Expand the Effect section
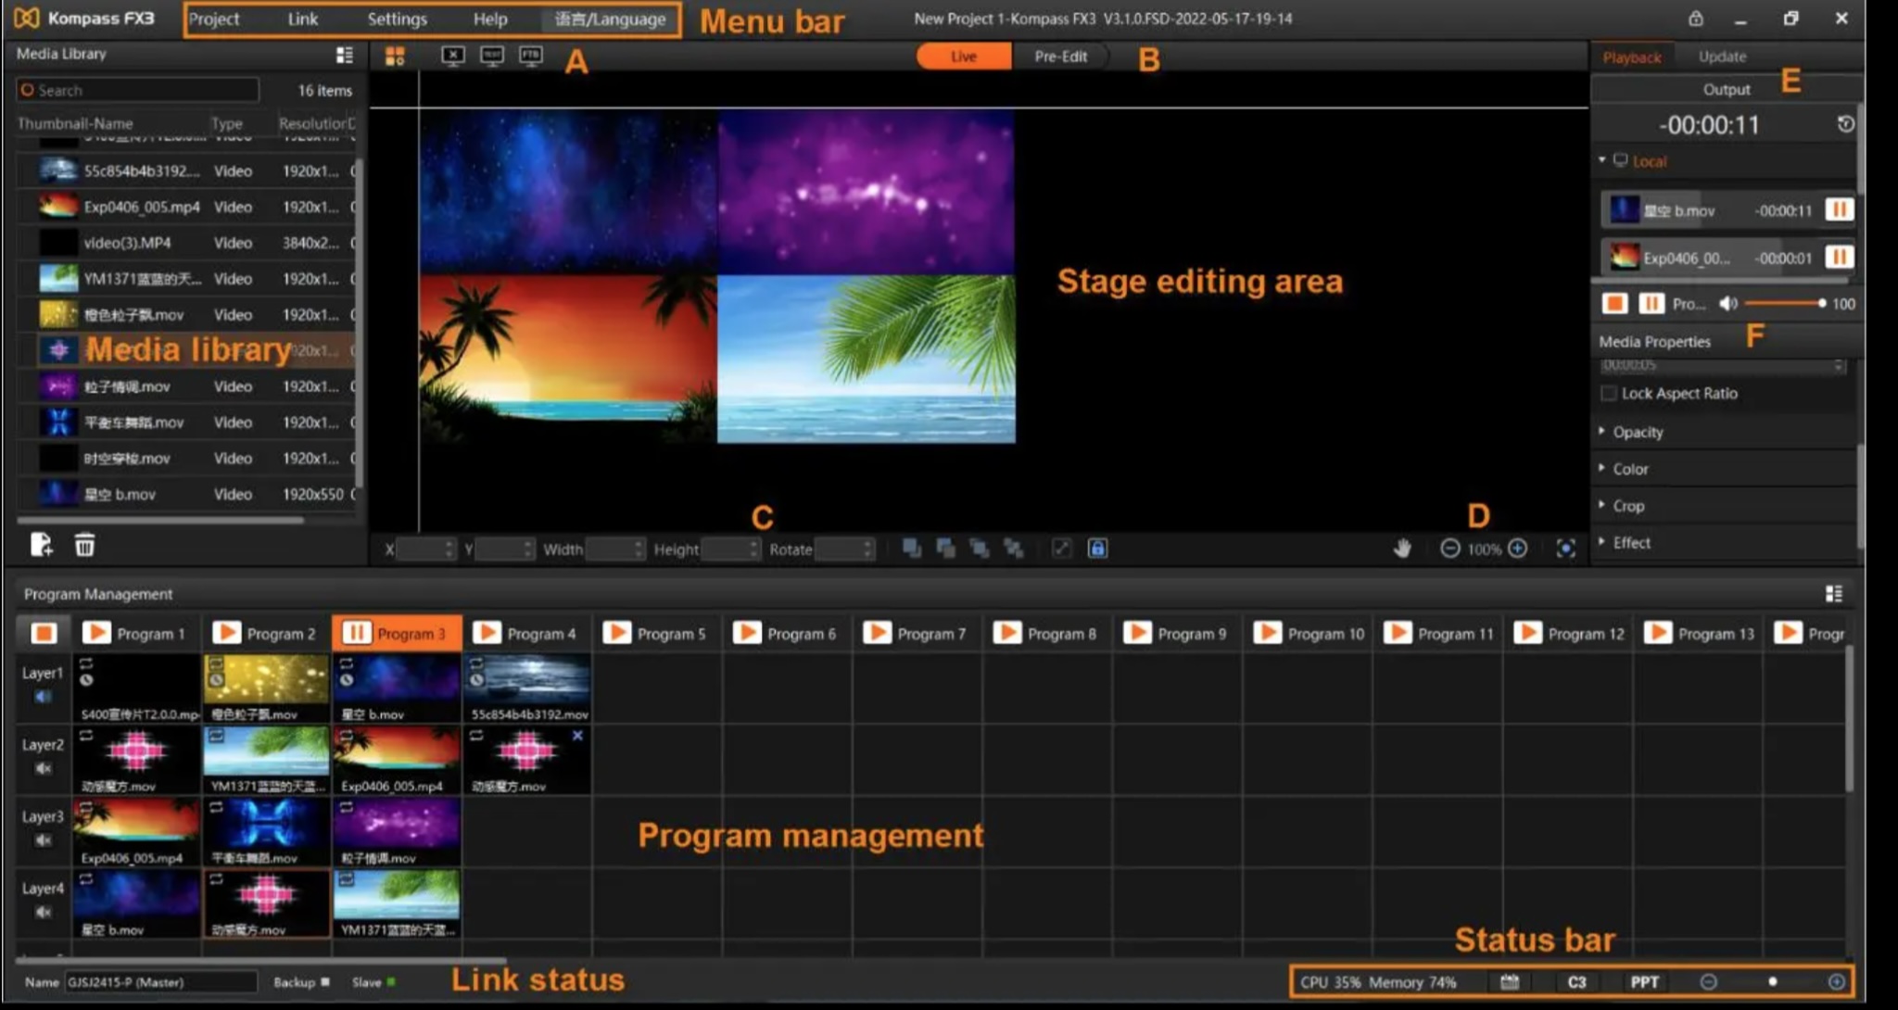 [x=1631, y=543]
